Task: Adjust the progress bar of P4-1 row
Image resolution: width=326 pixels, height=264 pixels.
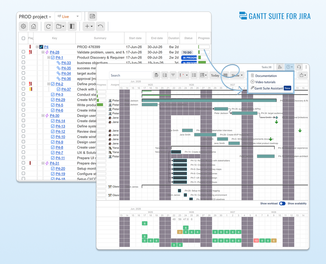Action: pyautogui.click(x=204, y=58)
